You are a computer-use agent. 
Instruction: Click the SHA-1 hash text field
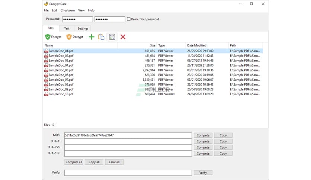(128, 141)
